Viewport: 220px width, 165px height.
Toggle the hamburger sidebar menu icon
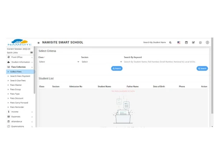coord(39,43)
